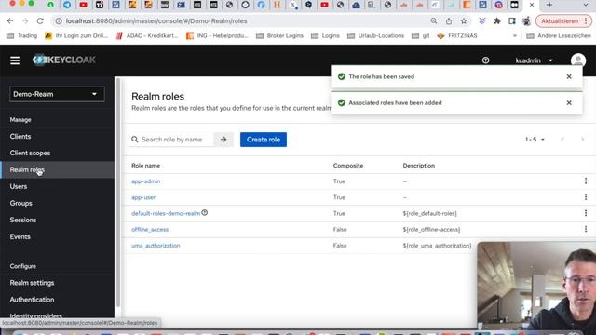Image resolution: width=596 pixels, height=335 pixels.
Task: Focus the Search role by name field
Action: point(171,140)
